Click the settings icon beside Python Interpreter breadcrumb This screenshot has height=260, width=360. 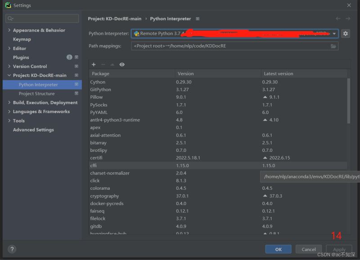(x=198, y=19)
